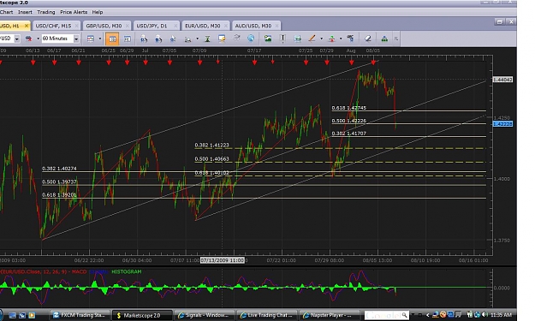Close the USD/JPY, D1 tab
Image resolution: width=535 pixels, height=321 pixels.
tap(175, 26)
